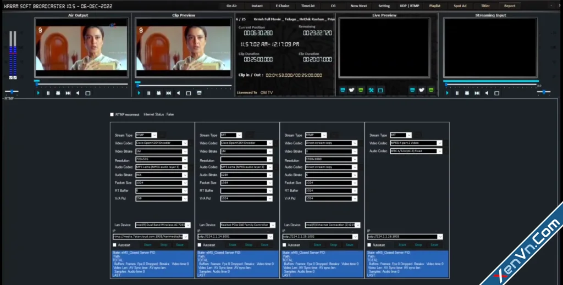Skip forward in Streaming Input

pos(477,93)
